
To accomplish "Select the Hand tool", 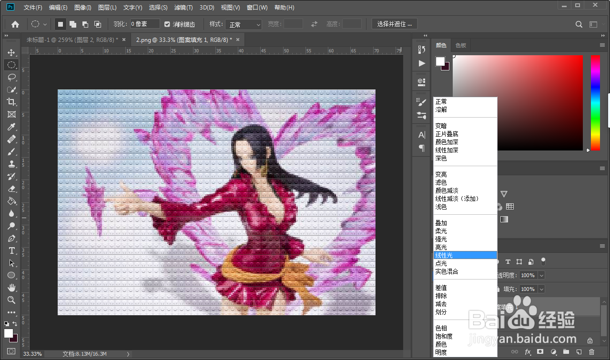I will (x=11, y=288).
